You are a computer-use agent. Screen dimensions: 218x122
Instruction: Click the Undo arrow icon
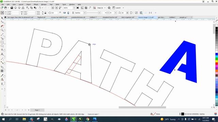(40, 8)
